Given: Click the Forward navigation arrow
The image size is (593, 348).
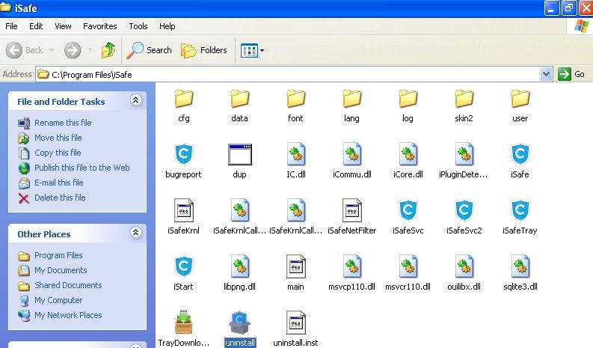Looking at the screenshot, I should pos(73,50).
